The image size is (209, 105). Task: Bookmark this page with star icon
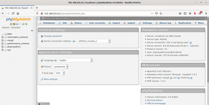[x=161, y=13]
